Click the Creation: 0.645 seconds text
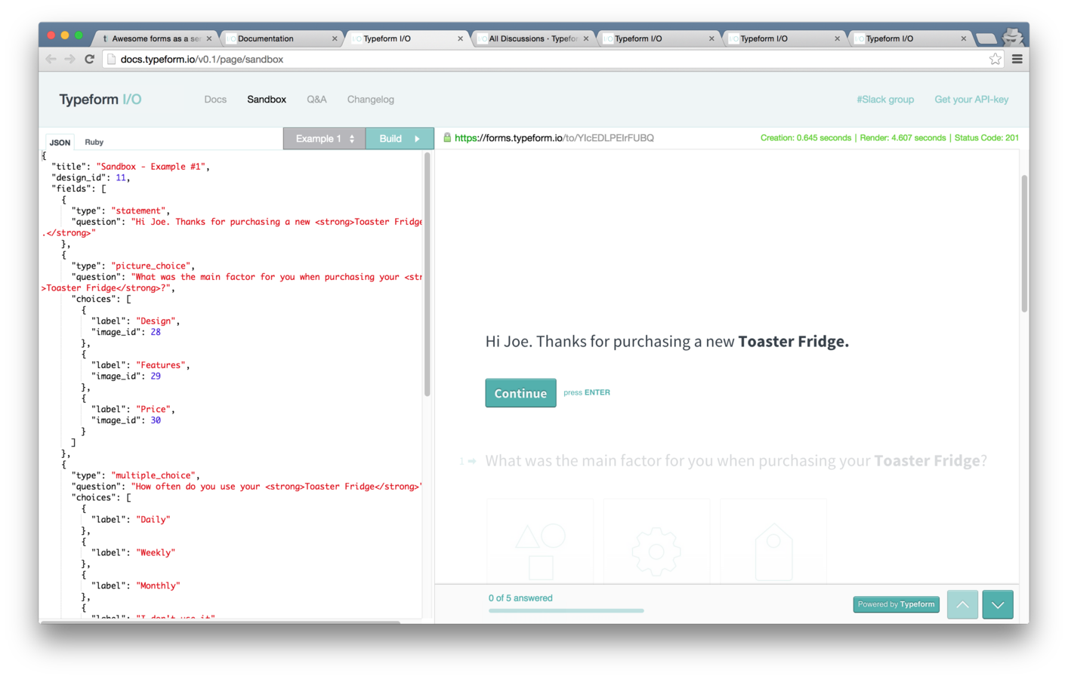The height and width of the screenshot is (679, 1068). point(806,138)
